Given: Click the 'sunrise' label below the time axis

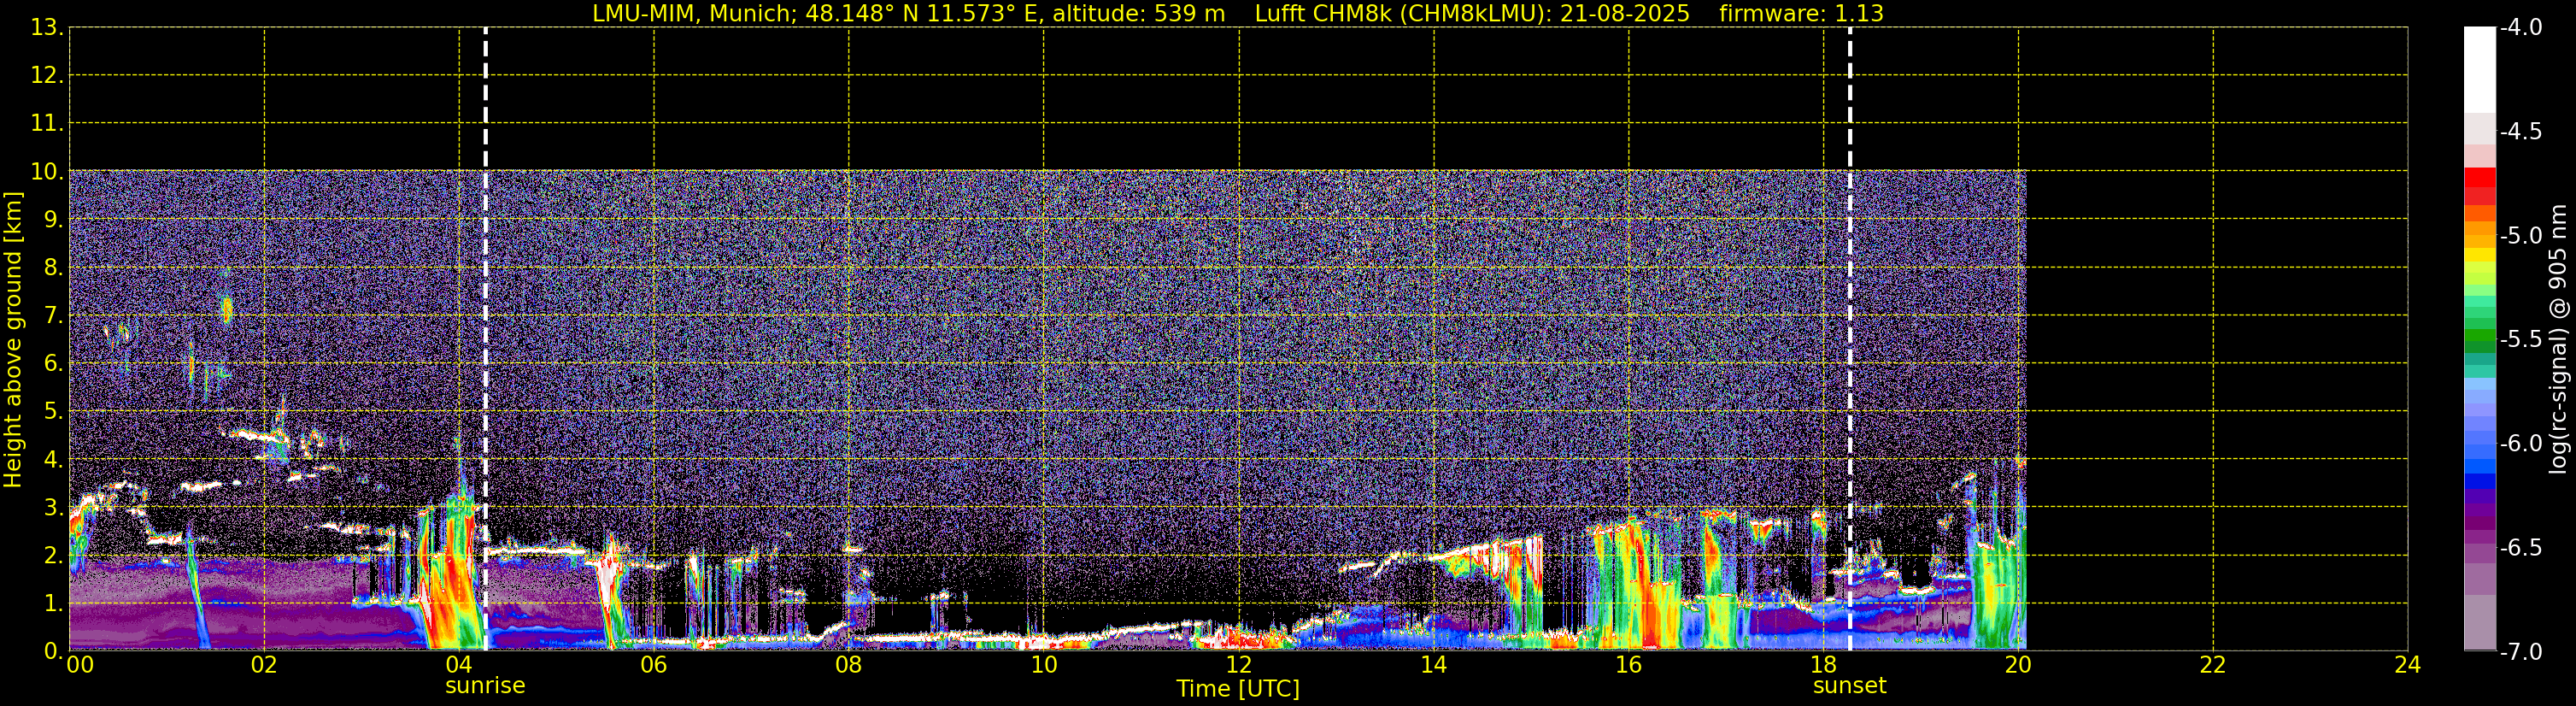Looking at the screenshot, I should pos(485,686).
